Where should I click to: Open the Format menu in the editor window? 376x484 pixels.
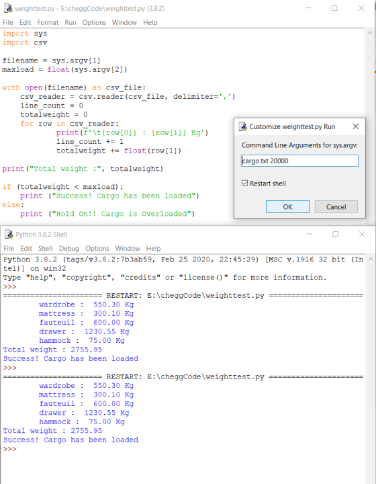click(48, 23)
